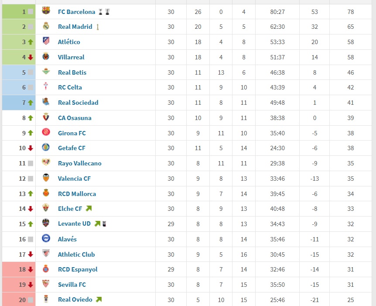The image size is (376, 306).
Task: Click the trophy icons beside FC Barcelona
Action: (104, 12)
